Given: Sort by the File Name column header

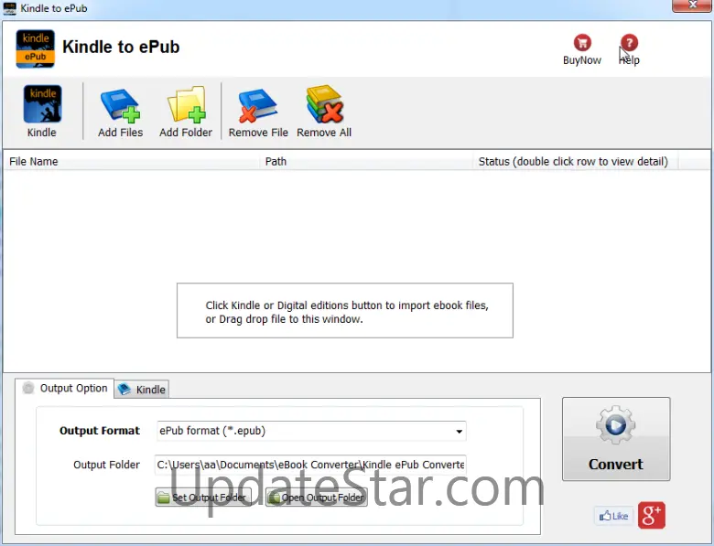Looking at the screenshot, I should (x=132, y=162).
